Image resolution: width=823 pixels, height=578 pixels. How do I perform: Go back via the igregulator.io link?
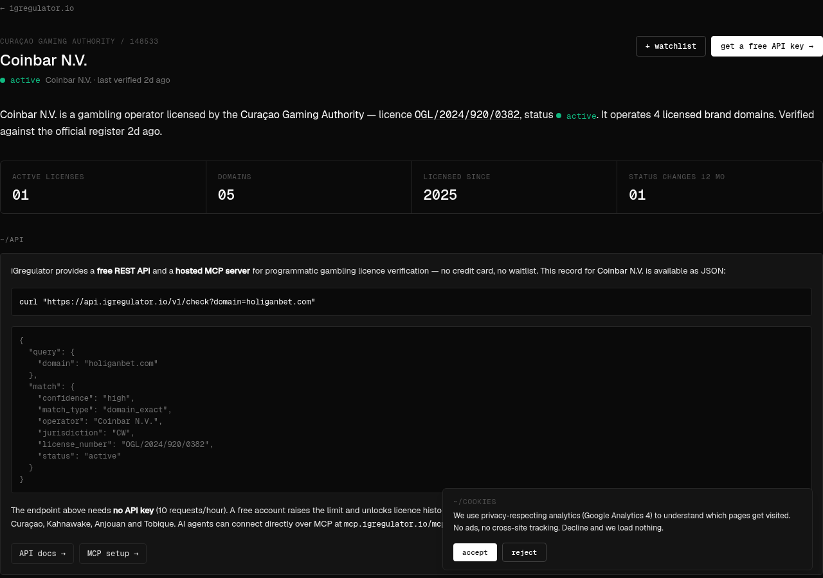37,8
